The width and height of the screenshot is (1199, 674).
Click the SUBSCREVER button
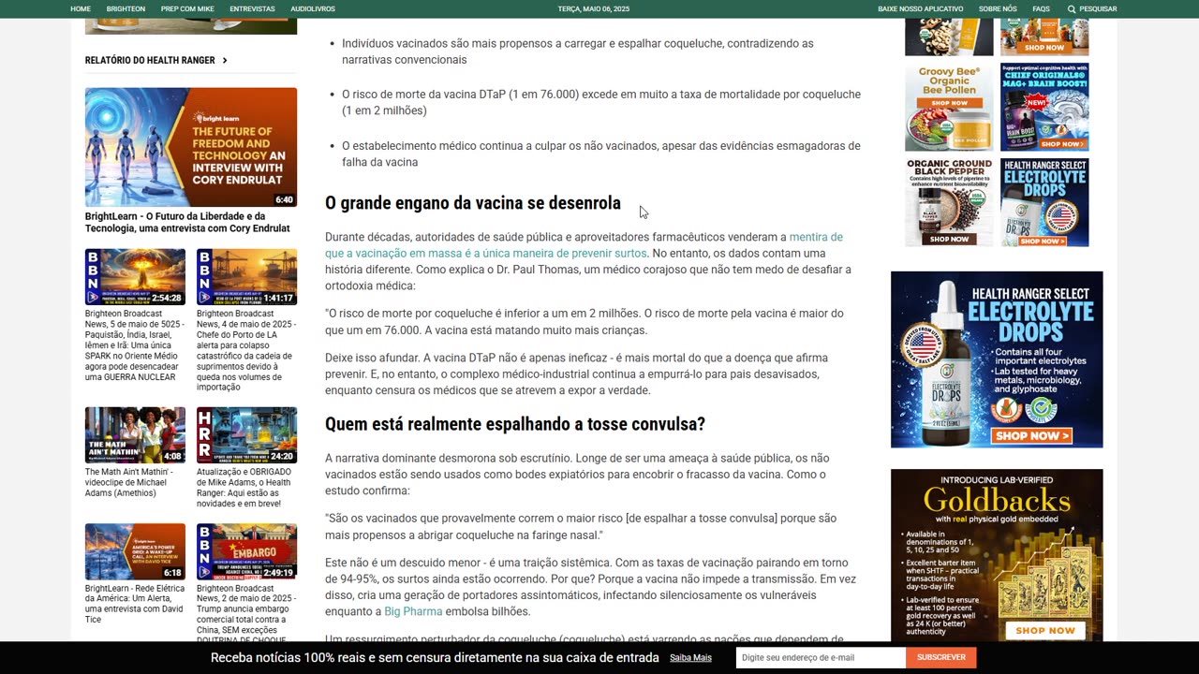click(941, 657)
